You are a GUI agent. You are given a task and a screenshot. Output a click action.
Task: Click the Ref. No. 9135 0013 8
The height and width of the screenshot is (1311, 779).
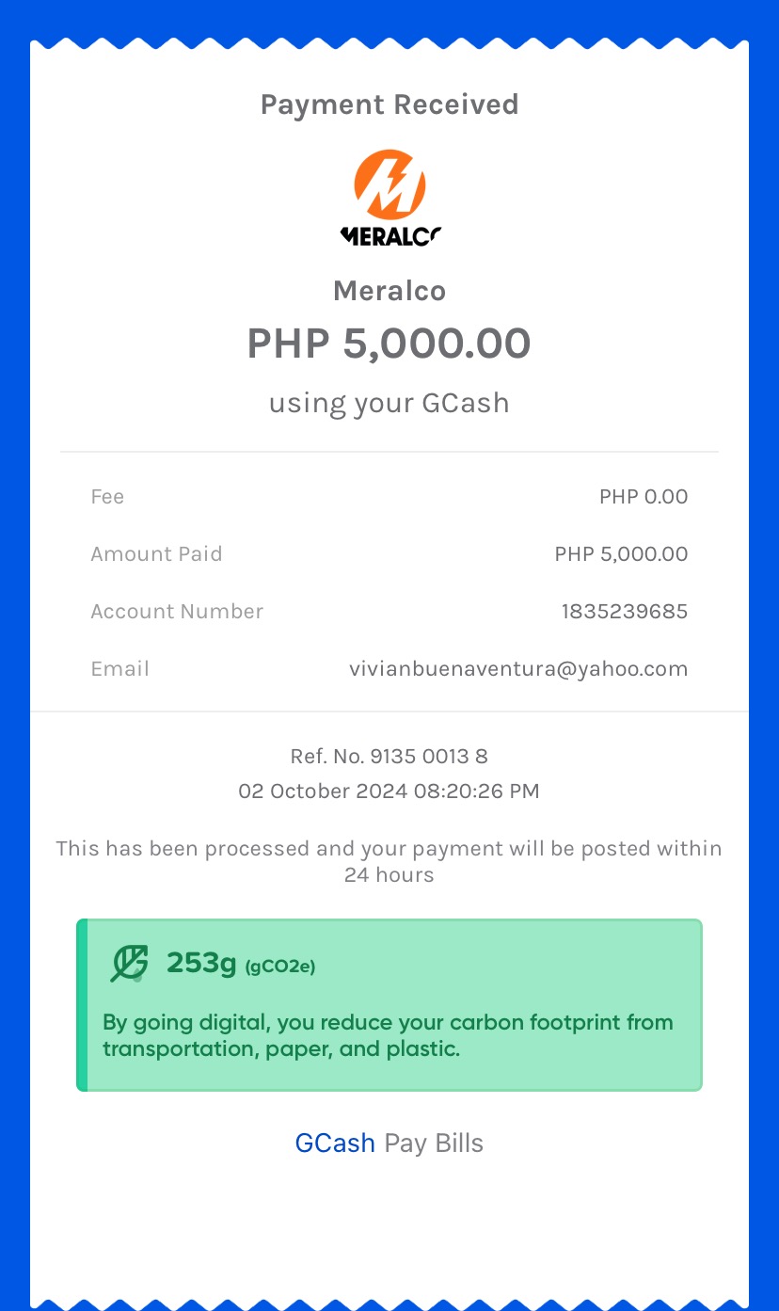pos(389,756)
